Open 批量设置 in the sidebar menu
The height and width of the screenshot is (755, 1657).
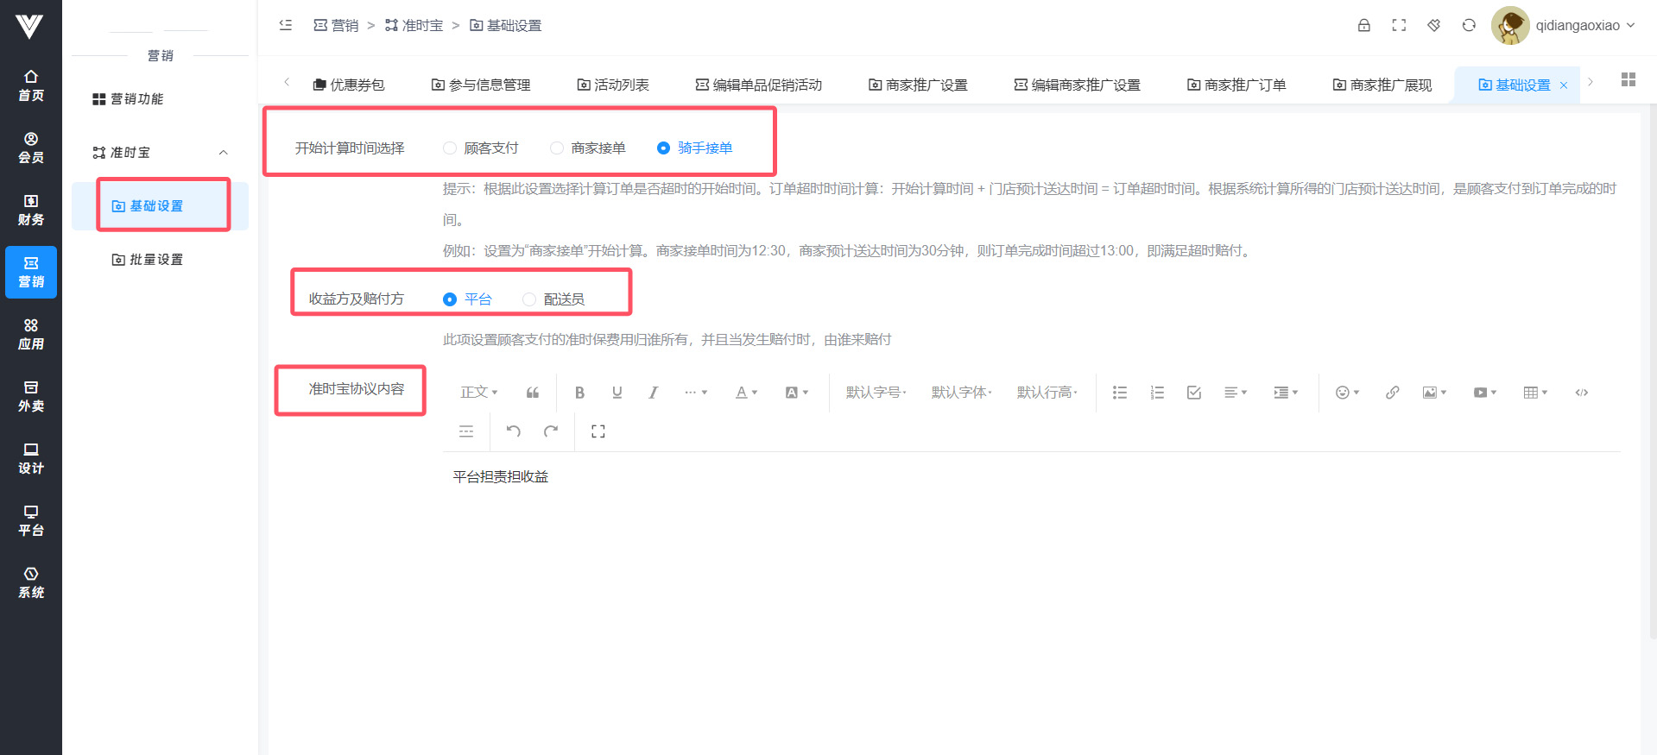[x=155, y=260]
